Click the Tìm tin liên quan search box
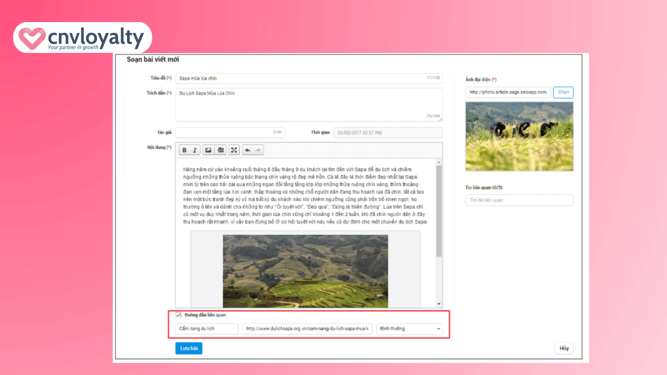The height and width of the screenshot is (375, 667). click(x=519, y=200)
